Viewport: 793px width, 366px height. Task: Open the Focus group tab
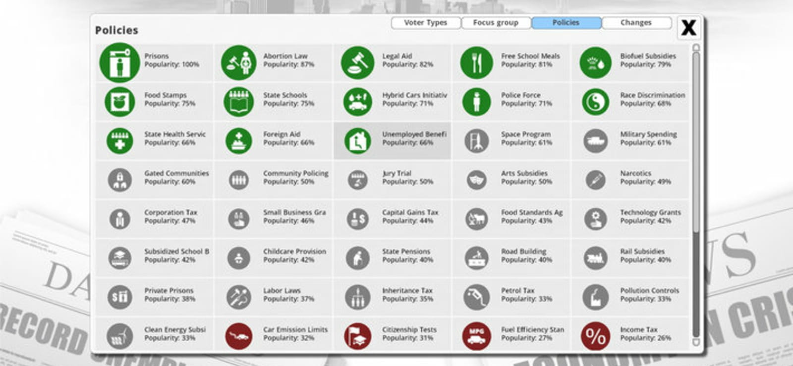[496, 23]
